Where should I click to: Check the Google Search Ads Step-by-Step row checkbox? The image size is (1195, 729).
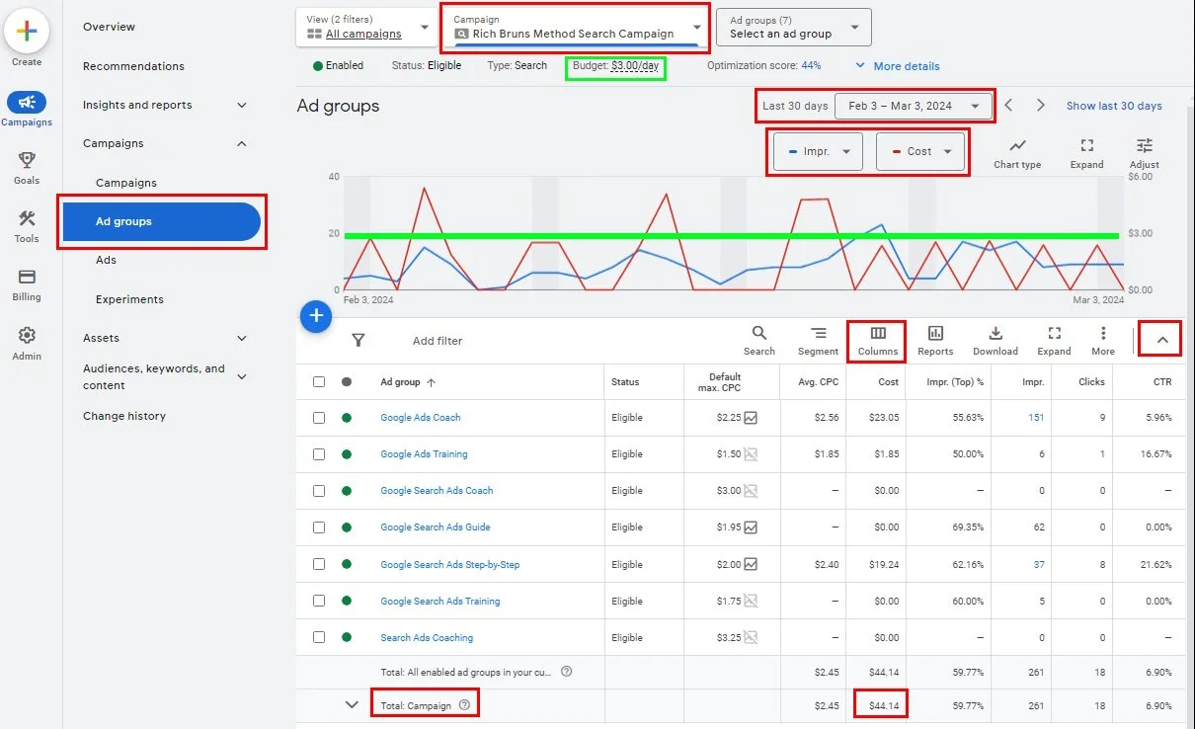[319, 564]
